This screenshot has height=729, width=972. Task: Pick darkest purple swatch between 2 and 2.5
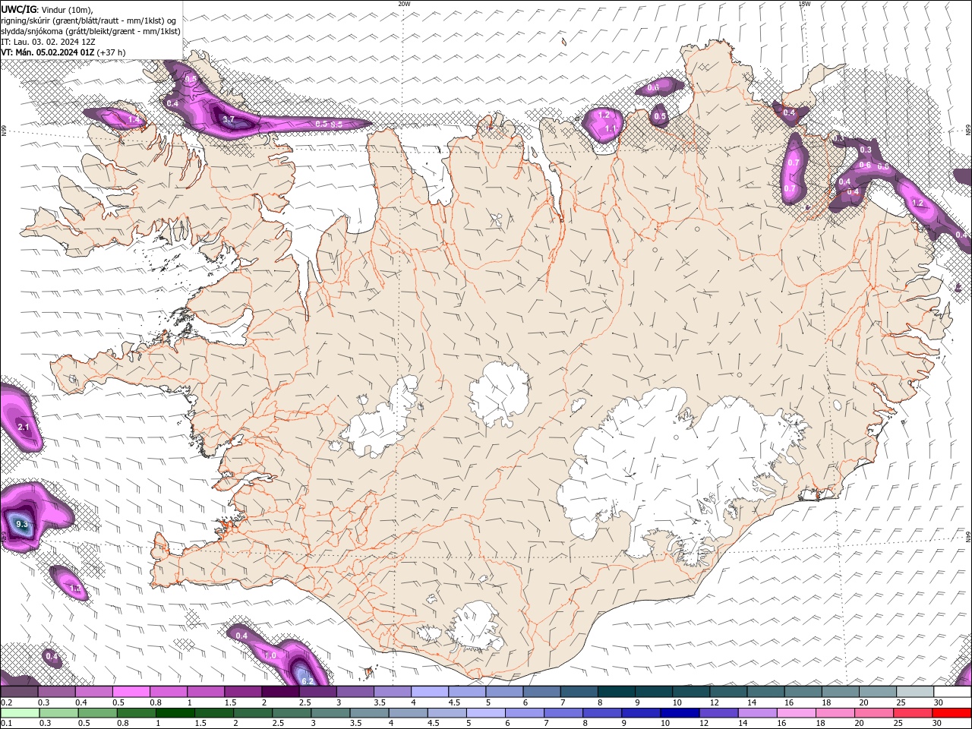(280, 692)
